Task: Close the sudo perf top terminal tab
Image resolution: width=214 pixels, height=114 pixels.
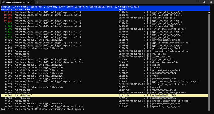Action: click(32, 2)
